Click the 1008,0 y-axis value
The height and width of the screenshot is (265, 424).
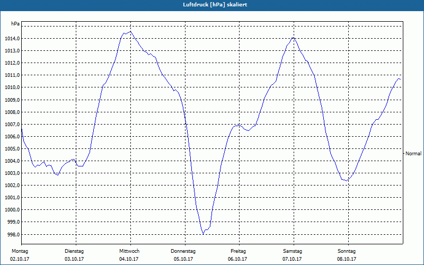pyautogui.click(x=12, y=112)
